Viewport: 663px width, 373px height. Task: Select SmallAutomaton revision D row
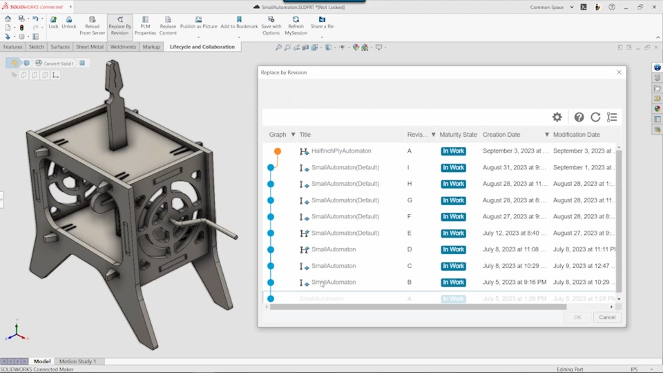pos(439,249)
